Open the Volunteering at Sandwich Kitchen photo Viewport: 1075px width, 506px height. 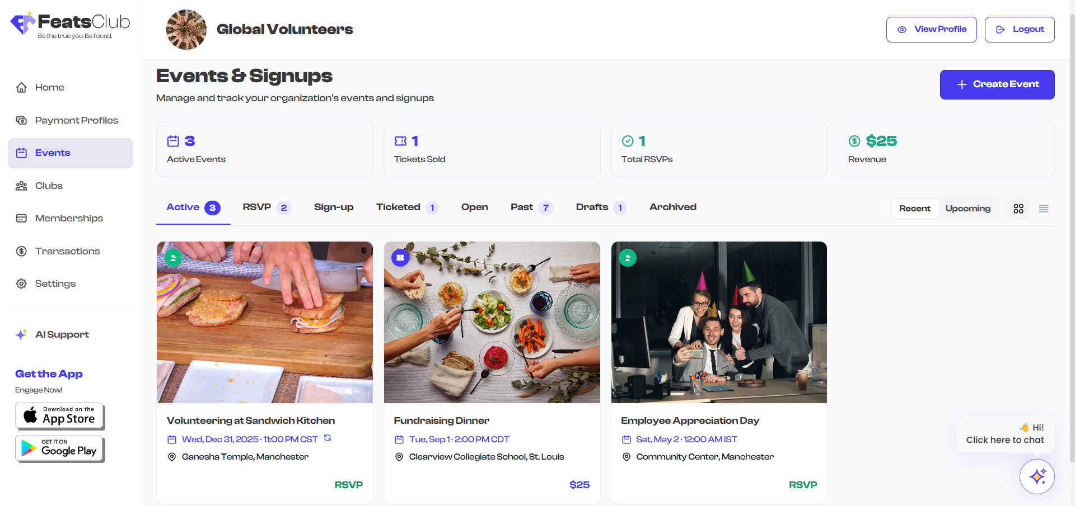click(265, 322)
